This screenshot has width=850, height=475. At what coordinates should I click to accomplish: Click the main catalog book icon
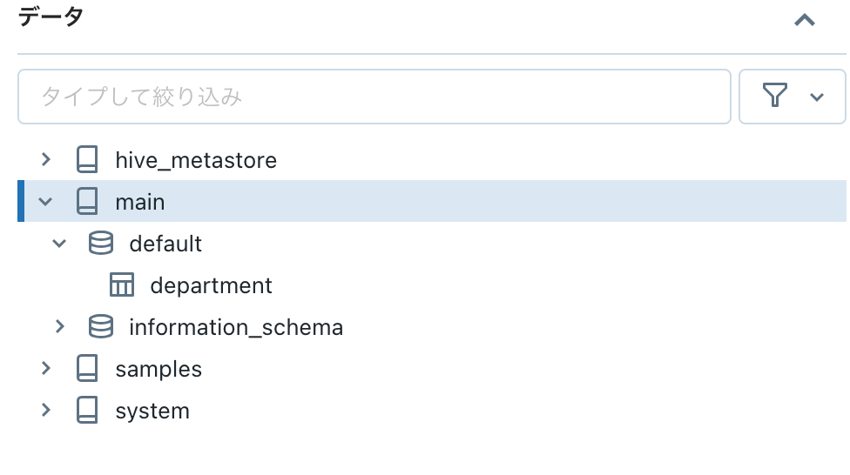click(x=87, y=202)
